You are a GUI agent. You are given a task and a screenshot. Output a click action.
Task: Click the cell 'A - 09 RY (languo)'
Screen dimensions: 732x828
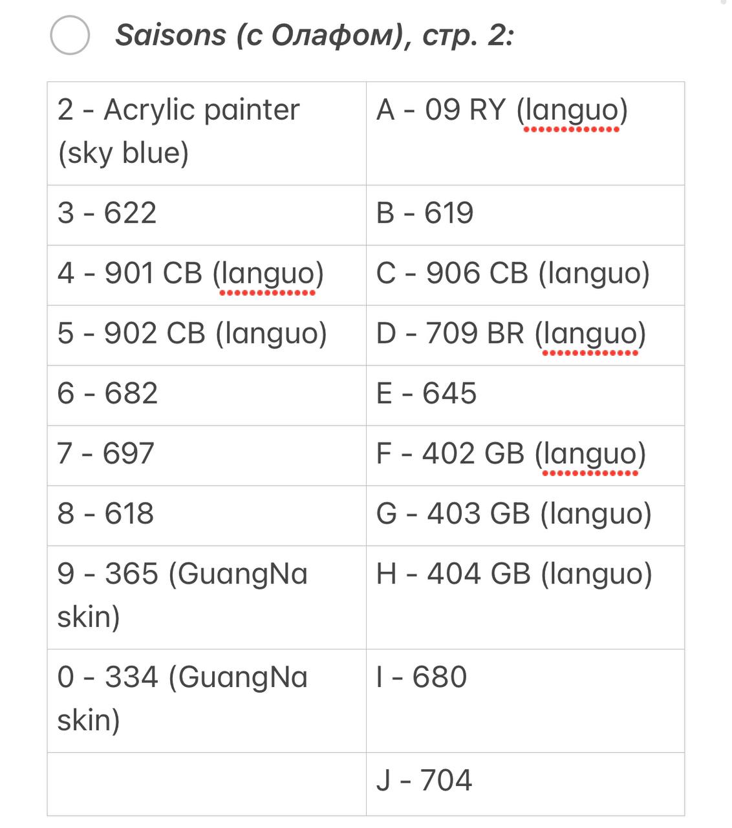[x=525, y=133]
